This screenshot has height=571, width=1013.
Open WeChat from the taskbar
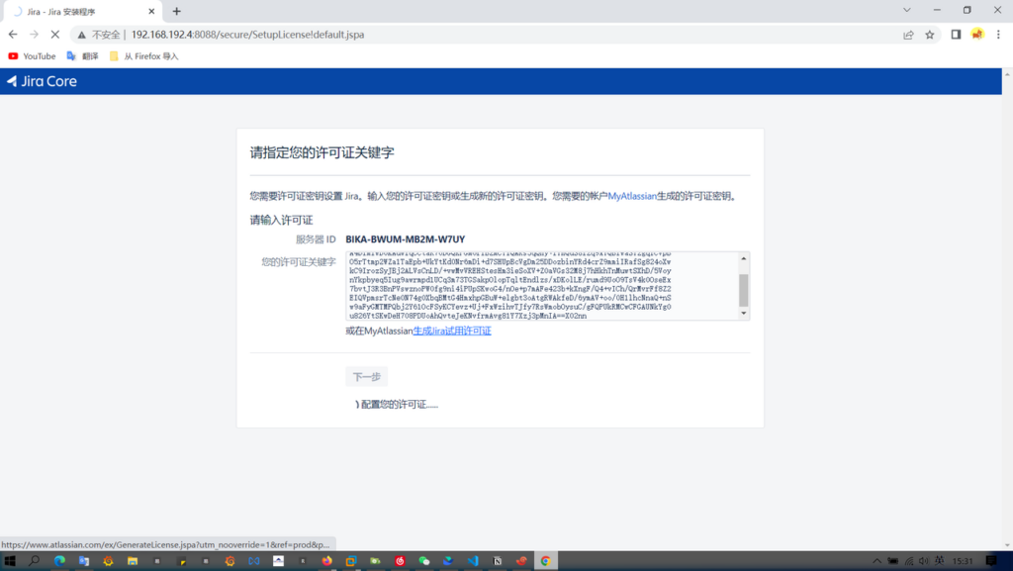424,561
